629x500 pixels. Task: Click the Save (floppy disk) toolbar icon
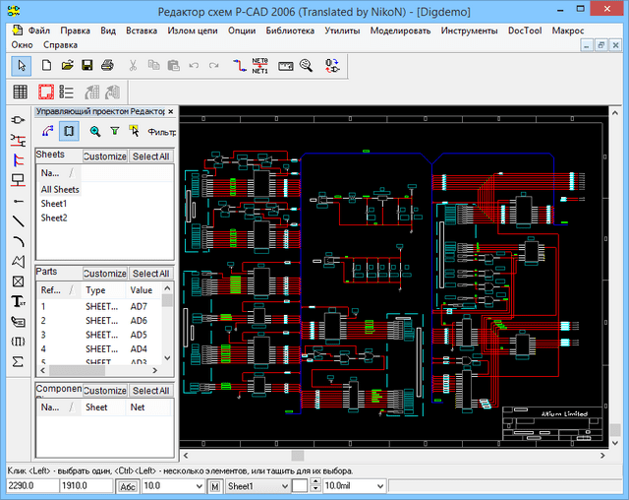[86, 65]
